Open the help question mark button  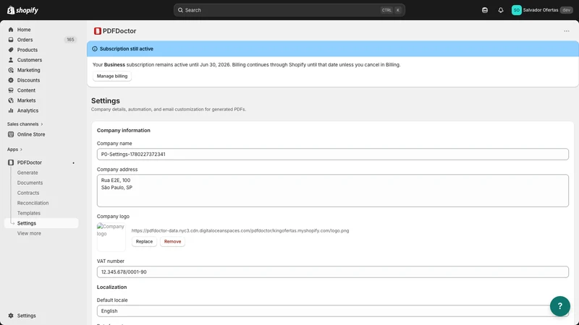[559, 306]
